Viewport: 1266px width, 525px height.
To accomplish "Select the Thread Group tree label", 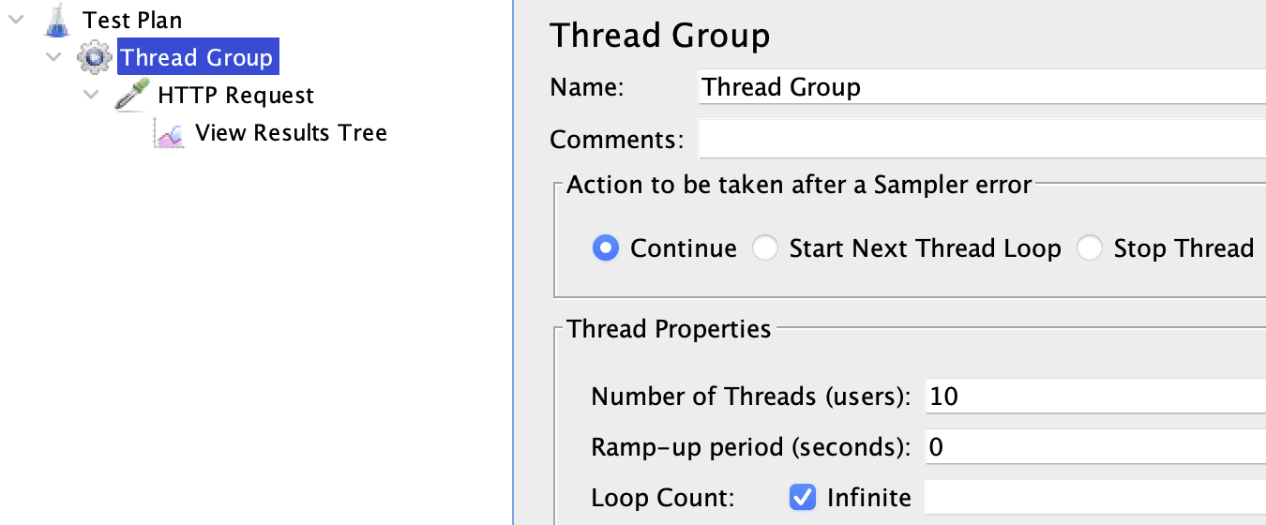I will [197, 58].
